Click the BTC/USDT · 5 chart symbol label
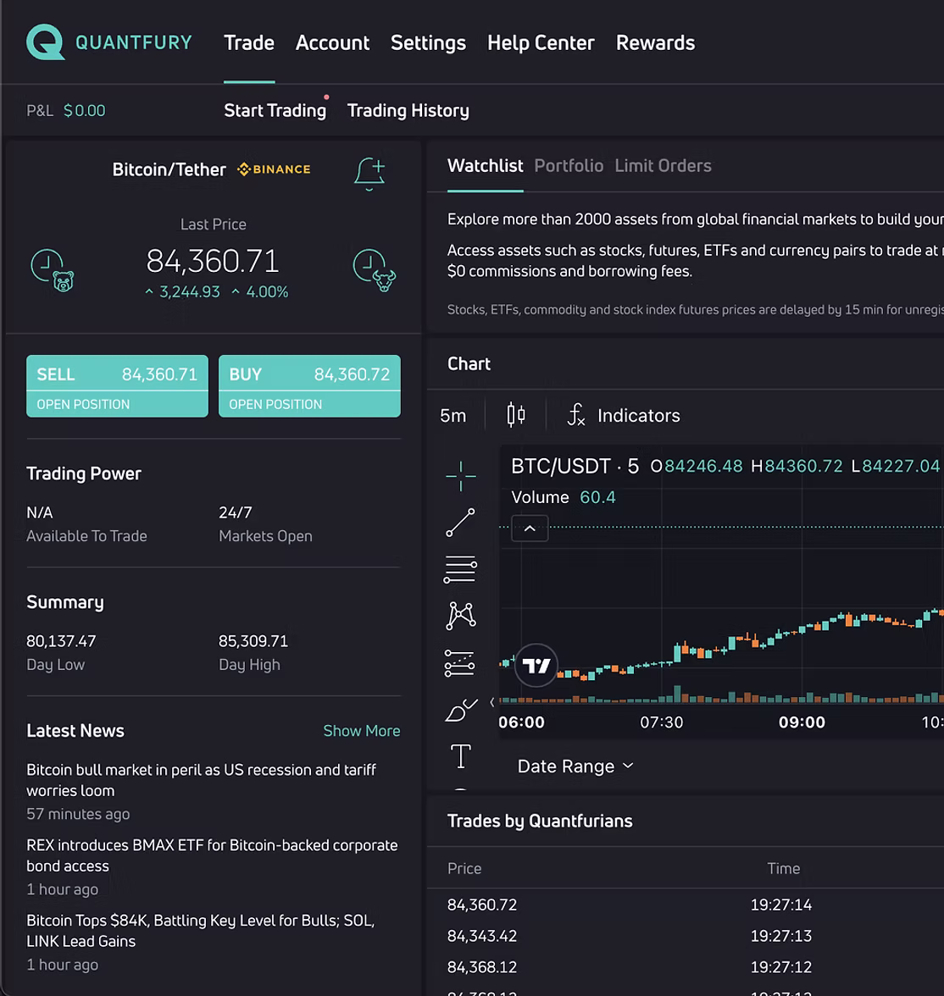Image resolution: width=944 pixels, height=996 pixels. click(x=575, y=466)
